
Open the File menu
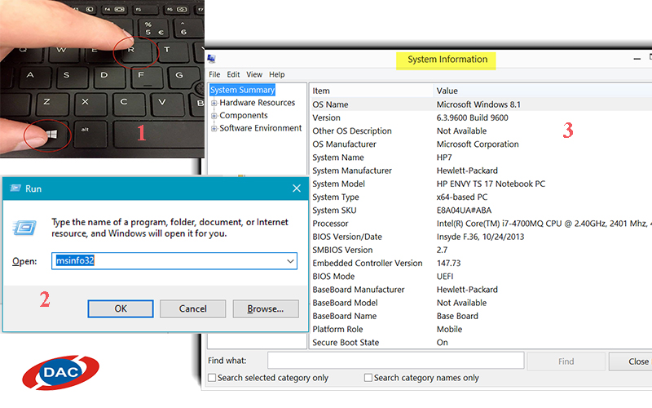click(214, 74)
